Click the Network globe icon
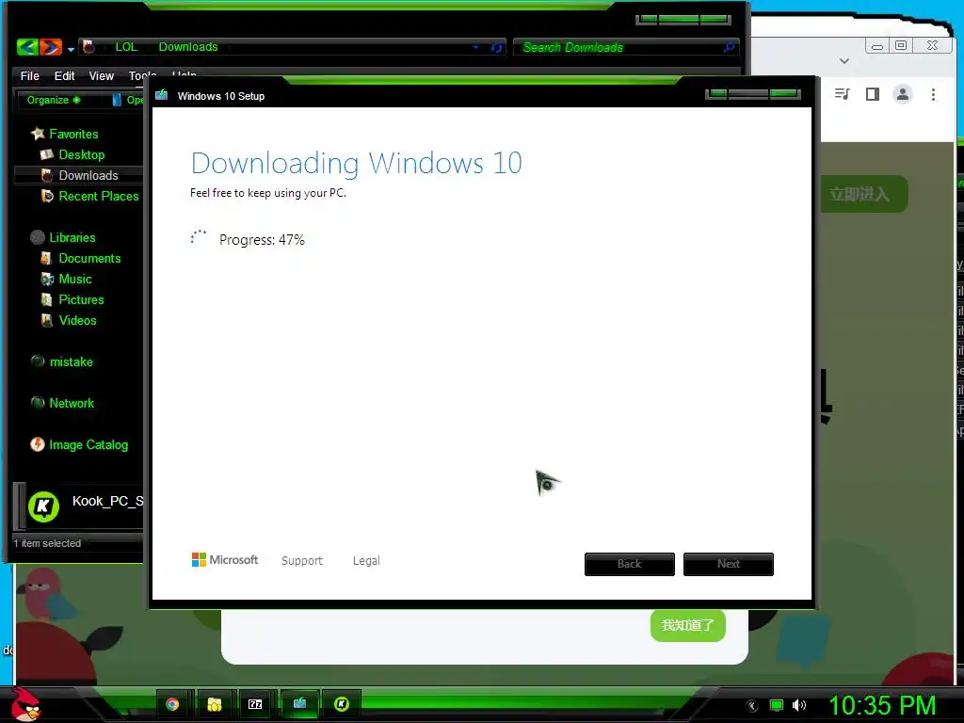Image resolution: width=964 pixels, height=723 pixels. click(x=38, y=403)
